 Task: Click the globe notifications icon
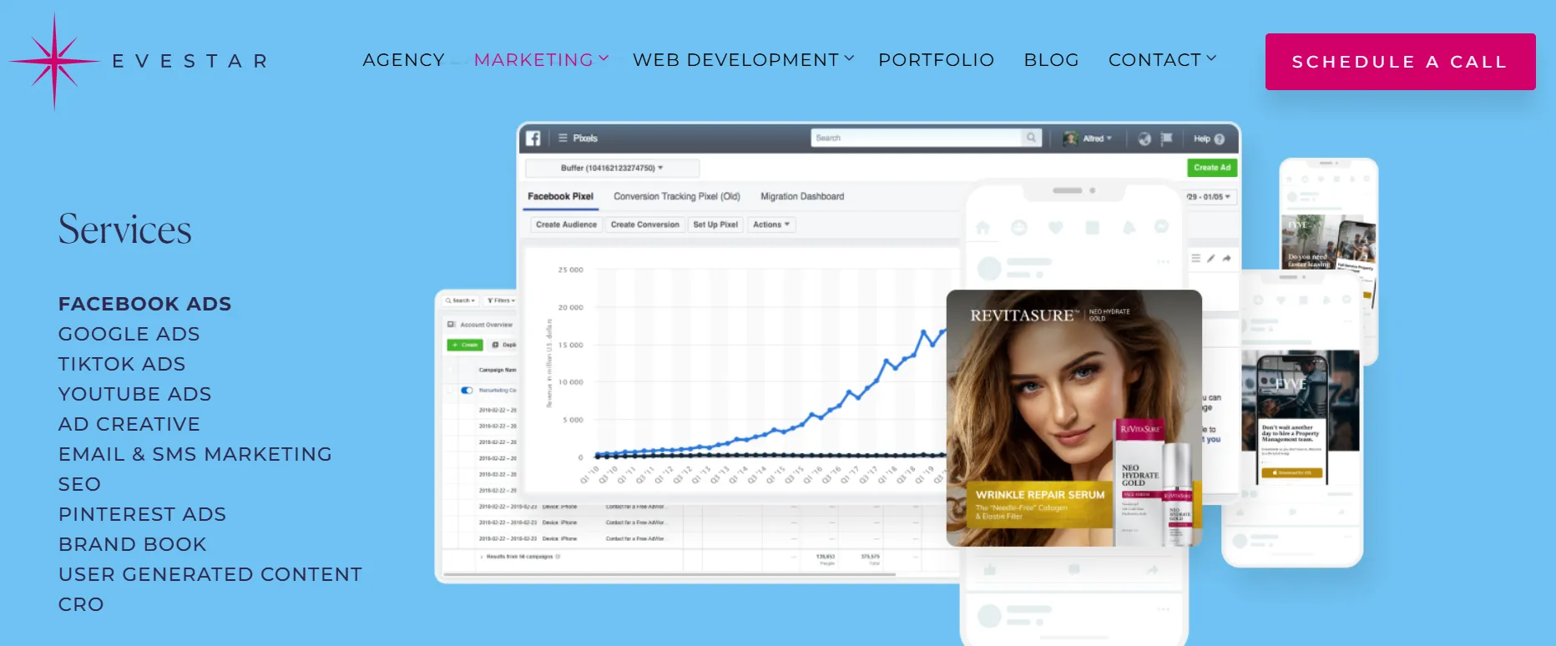1144,139
